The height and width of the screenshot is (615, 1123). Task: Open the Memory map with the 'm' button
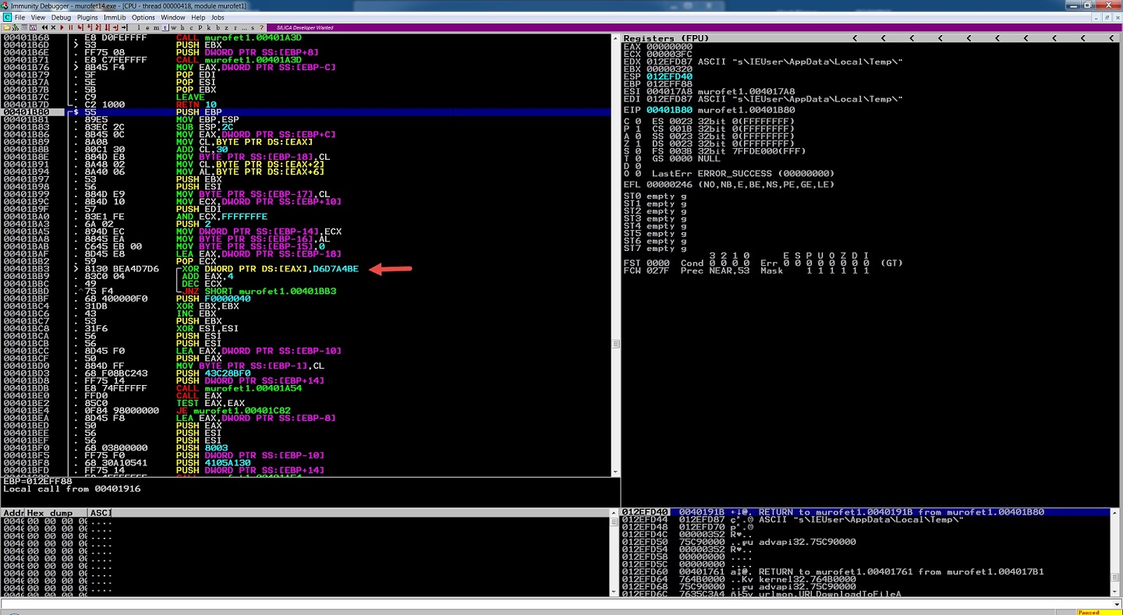(x=156, y=27)
